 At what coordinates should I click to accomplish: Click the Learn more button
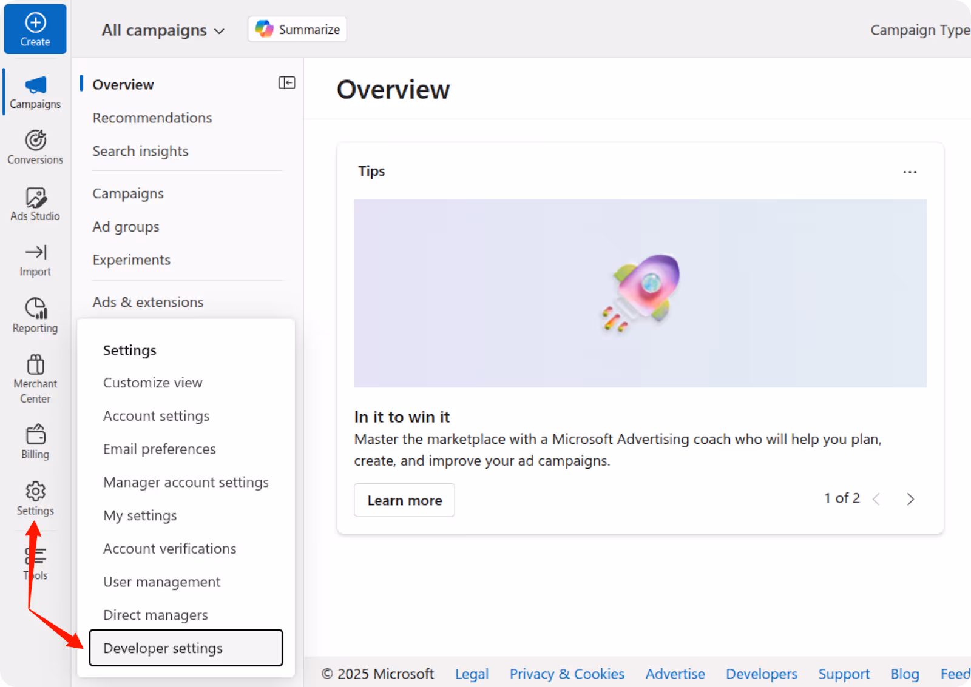[x=404, y=500]
